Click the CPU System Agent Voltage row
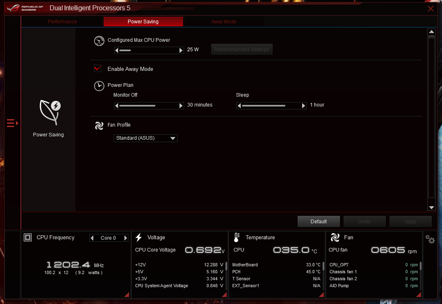The image size is (442, 304). coord(179,286)
